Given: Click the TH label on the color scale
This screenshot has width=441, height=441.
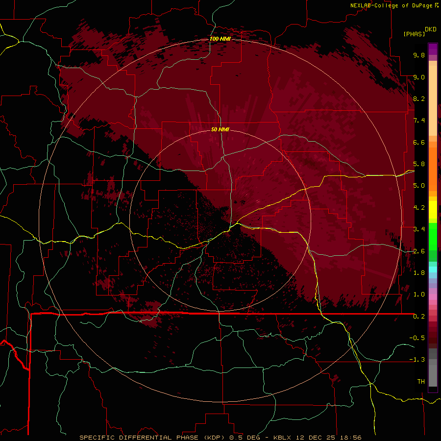Looking at the screenshot, I should click(421, 382).
